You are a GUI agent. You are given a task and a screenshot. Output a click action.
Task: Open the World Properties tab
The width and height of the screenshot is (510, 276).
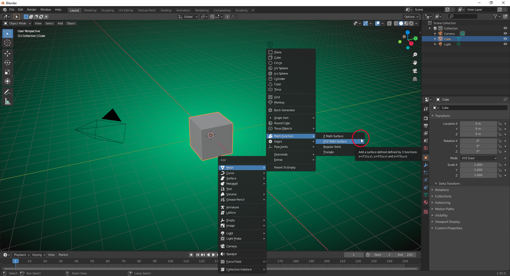(x=426, y=148)
